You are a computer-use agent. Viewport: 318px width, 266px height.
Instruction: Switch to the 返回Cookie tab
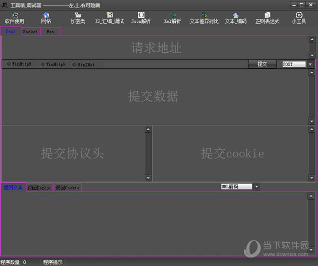[67, 188]
